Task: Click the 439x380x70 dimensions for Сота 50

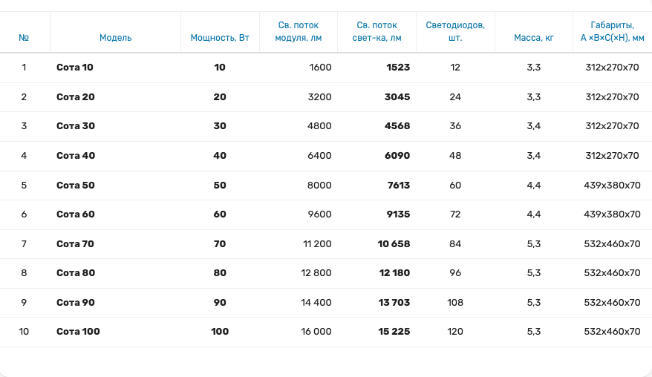Action: tap(612, 185)
